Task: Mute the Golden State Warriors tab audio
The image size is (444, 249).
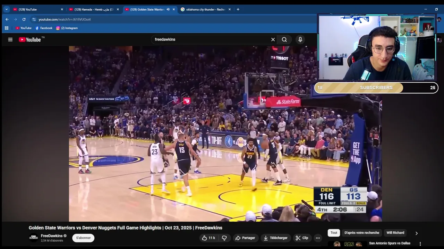Action: point(168,9)
